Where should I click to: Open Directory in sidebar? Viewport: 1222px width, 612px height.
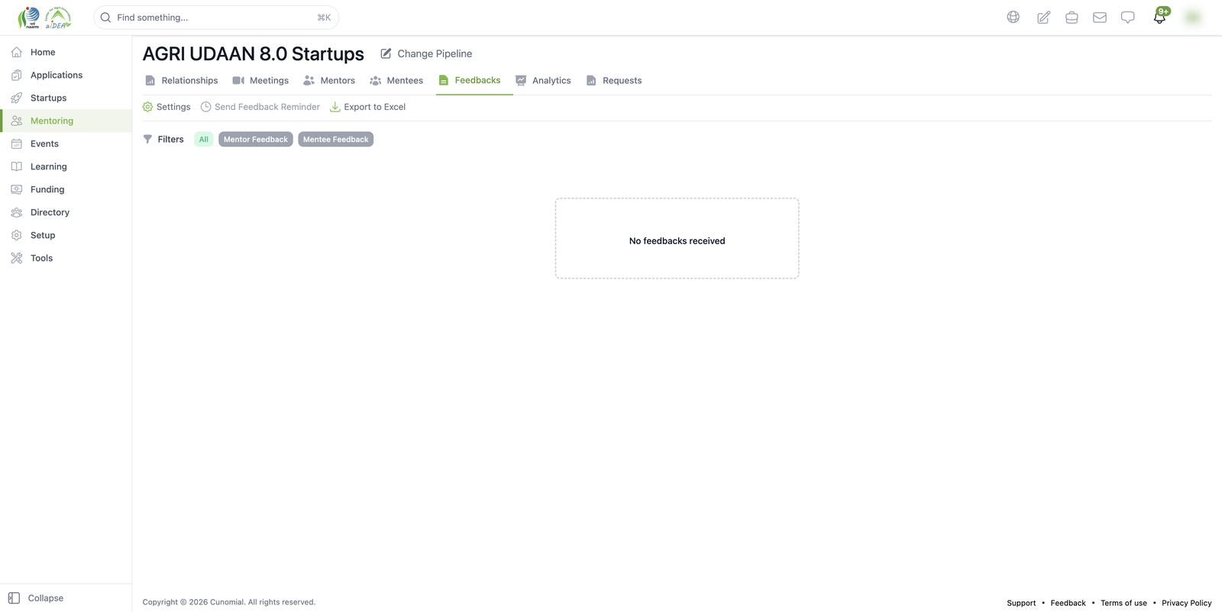pos(66,212)
